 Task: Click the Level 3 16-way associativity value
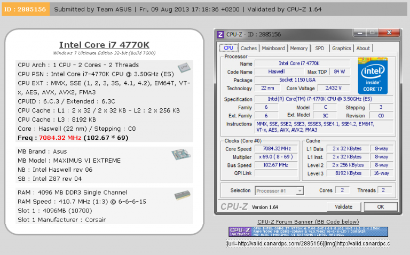pos(382,173)
